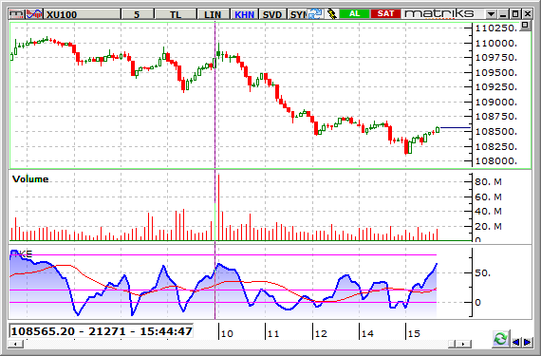
Task: Click the KHN toolbar button
Action: [244, 14]
